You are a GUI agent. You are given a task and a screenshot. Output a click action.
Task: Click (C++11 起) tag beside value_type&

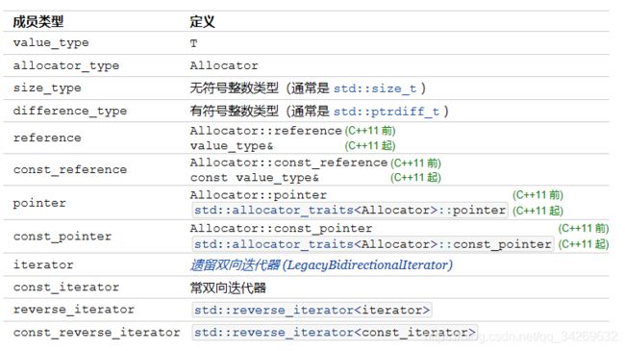pos(370,145)
